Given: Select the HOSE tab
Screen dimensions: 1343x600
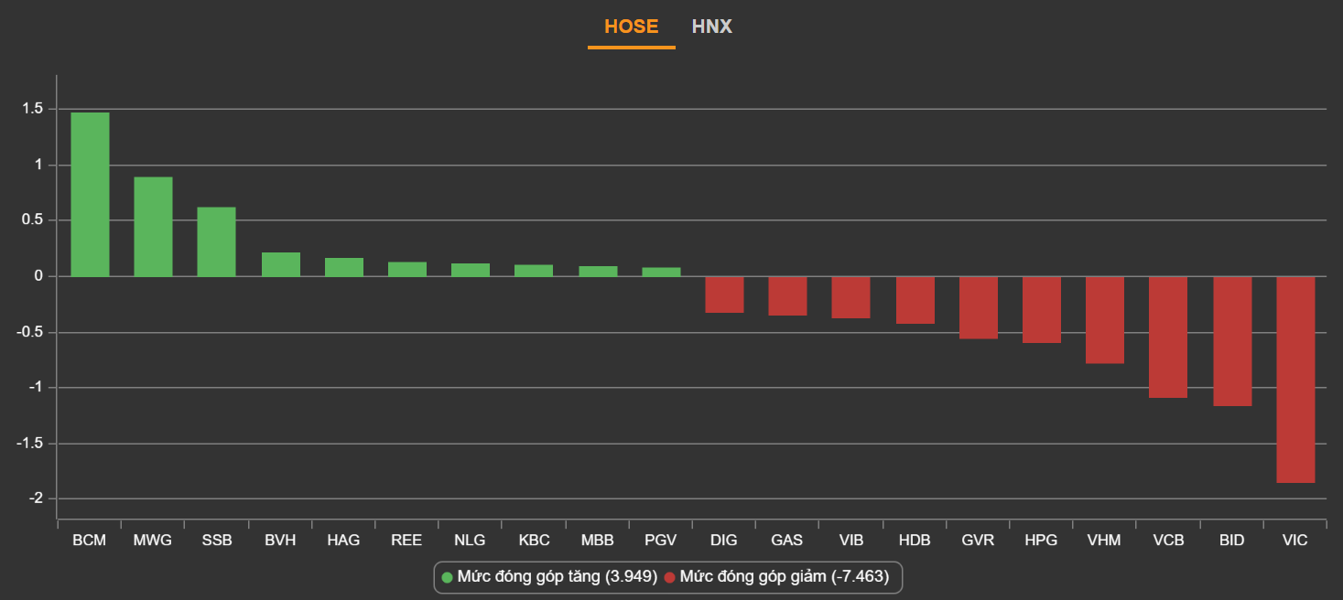Looking at the screenshot, I should click(x=631, y=27).
